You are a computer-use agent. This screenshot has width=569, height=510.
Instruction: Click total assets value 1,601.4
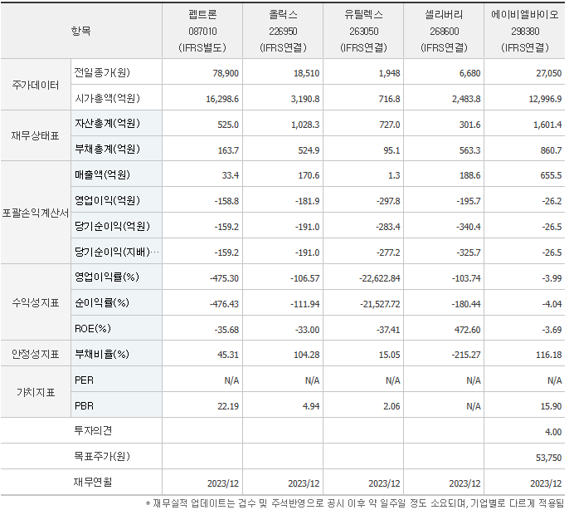(547, 125)
